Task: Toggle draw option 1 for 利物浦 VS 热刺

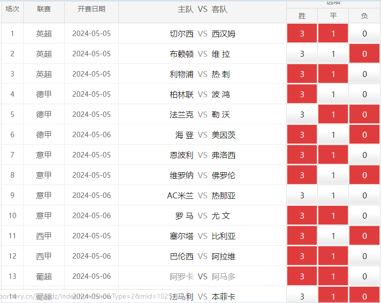Action: tap(333, 74)
